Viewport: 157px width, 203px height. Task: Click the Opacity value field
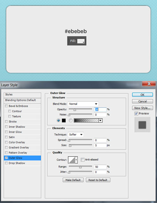(100, 109)
